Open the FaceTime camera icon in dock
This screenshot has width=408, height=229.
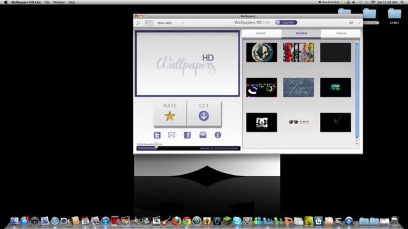click(65, 221)
